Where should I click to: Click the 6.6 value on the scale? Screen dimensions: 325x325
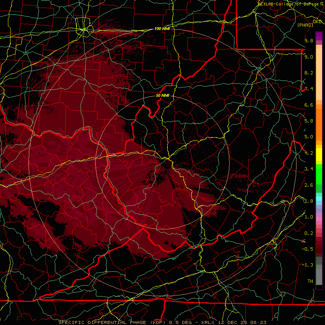pyautogui.click(x=309, y=105)
